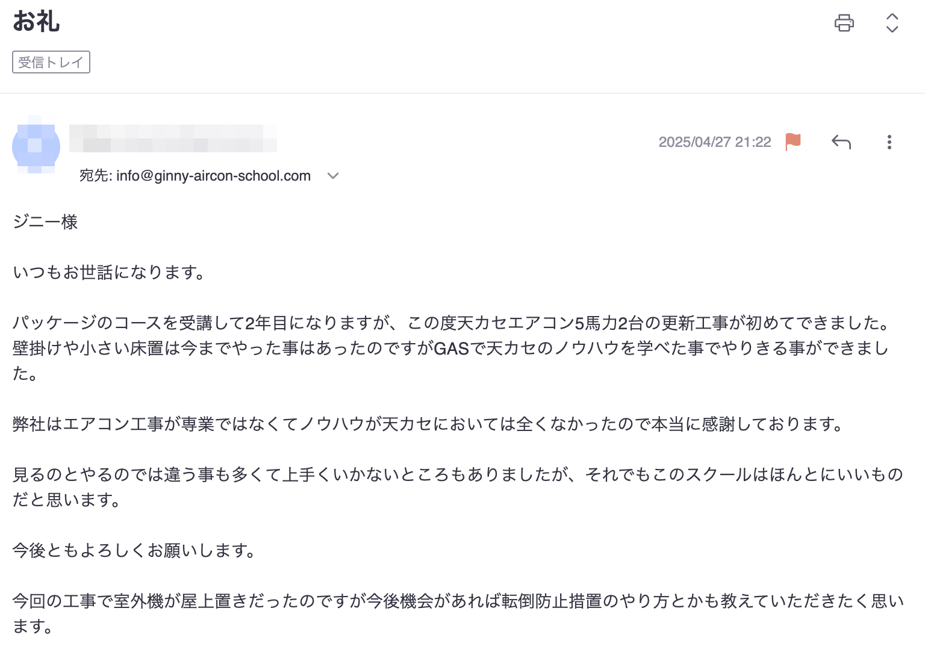Click the 今後ともよろしくお願いします line
Screen dimensions: 925x667
tap(134, 551)
